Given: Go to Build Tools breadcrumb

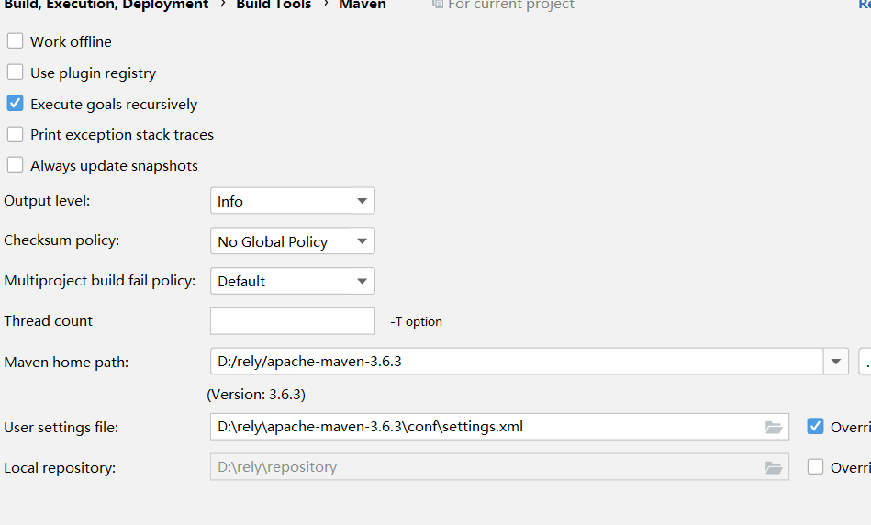Looking at the screenshot, I should click(x=274, y=5).
